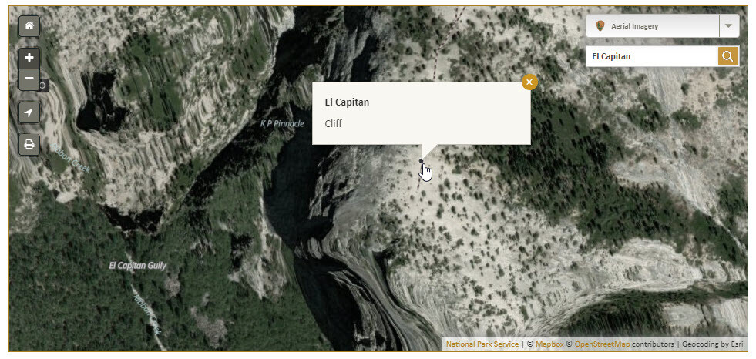
Task: Open the print map button
Action: 29,144
